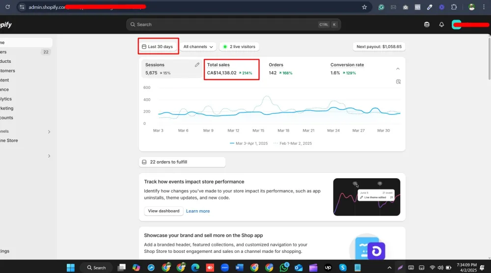
Task: Open Microsoft Edge from the taskbar
Action: 195,268
